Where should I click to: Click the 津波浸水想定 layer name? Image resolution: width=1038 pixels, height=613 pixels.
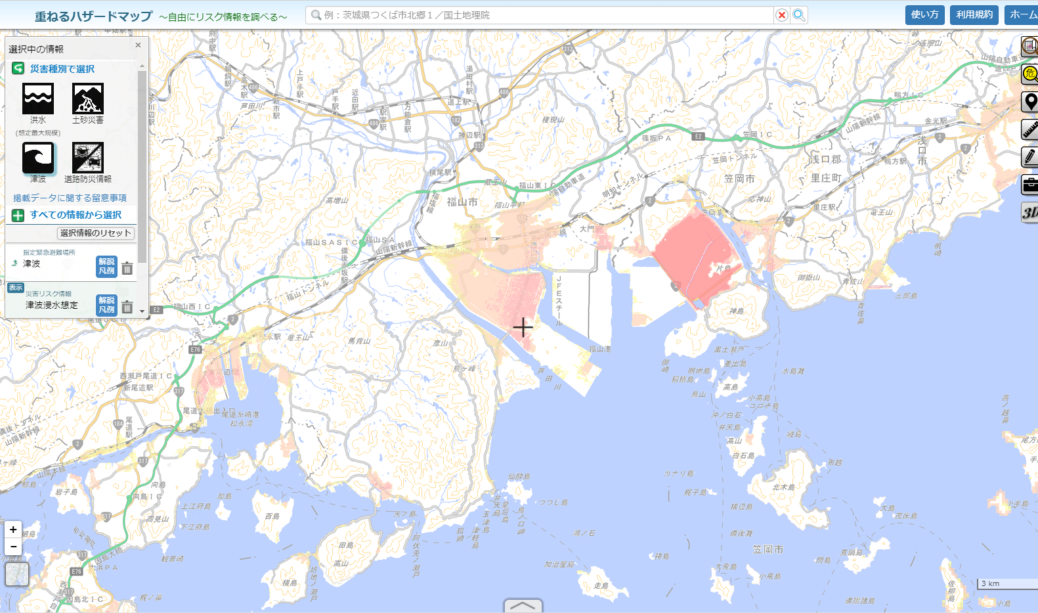[x=52, y=305]
